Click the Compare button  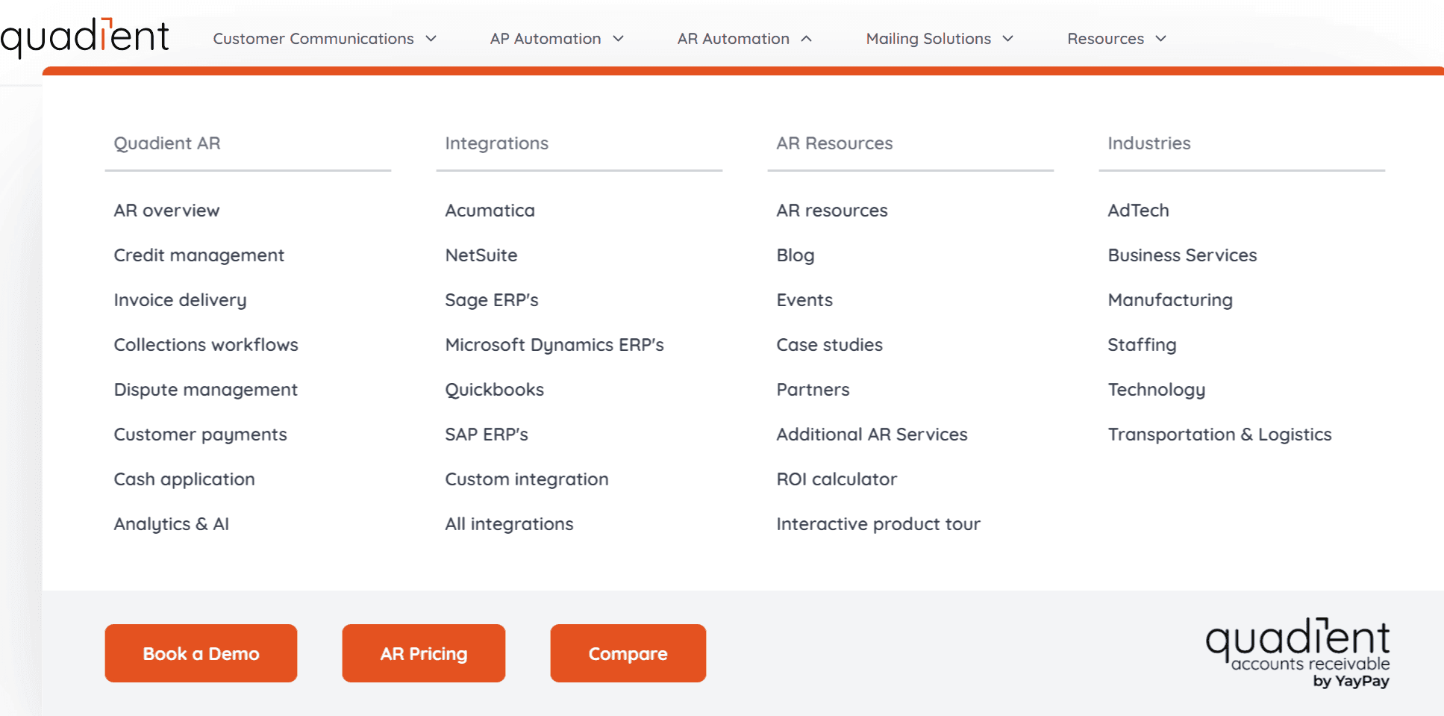tap(628, 653)
